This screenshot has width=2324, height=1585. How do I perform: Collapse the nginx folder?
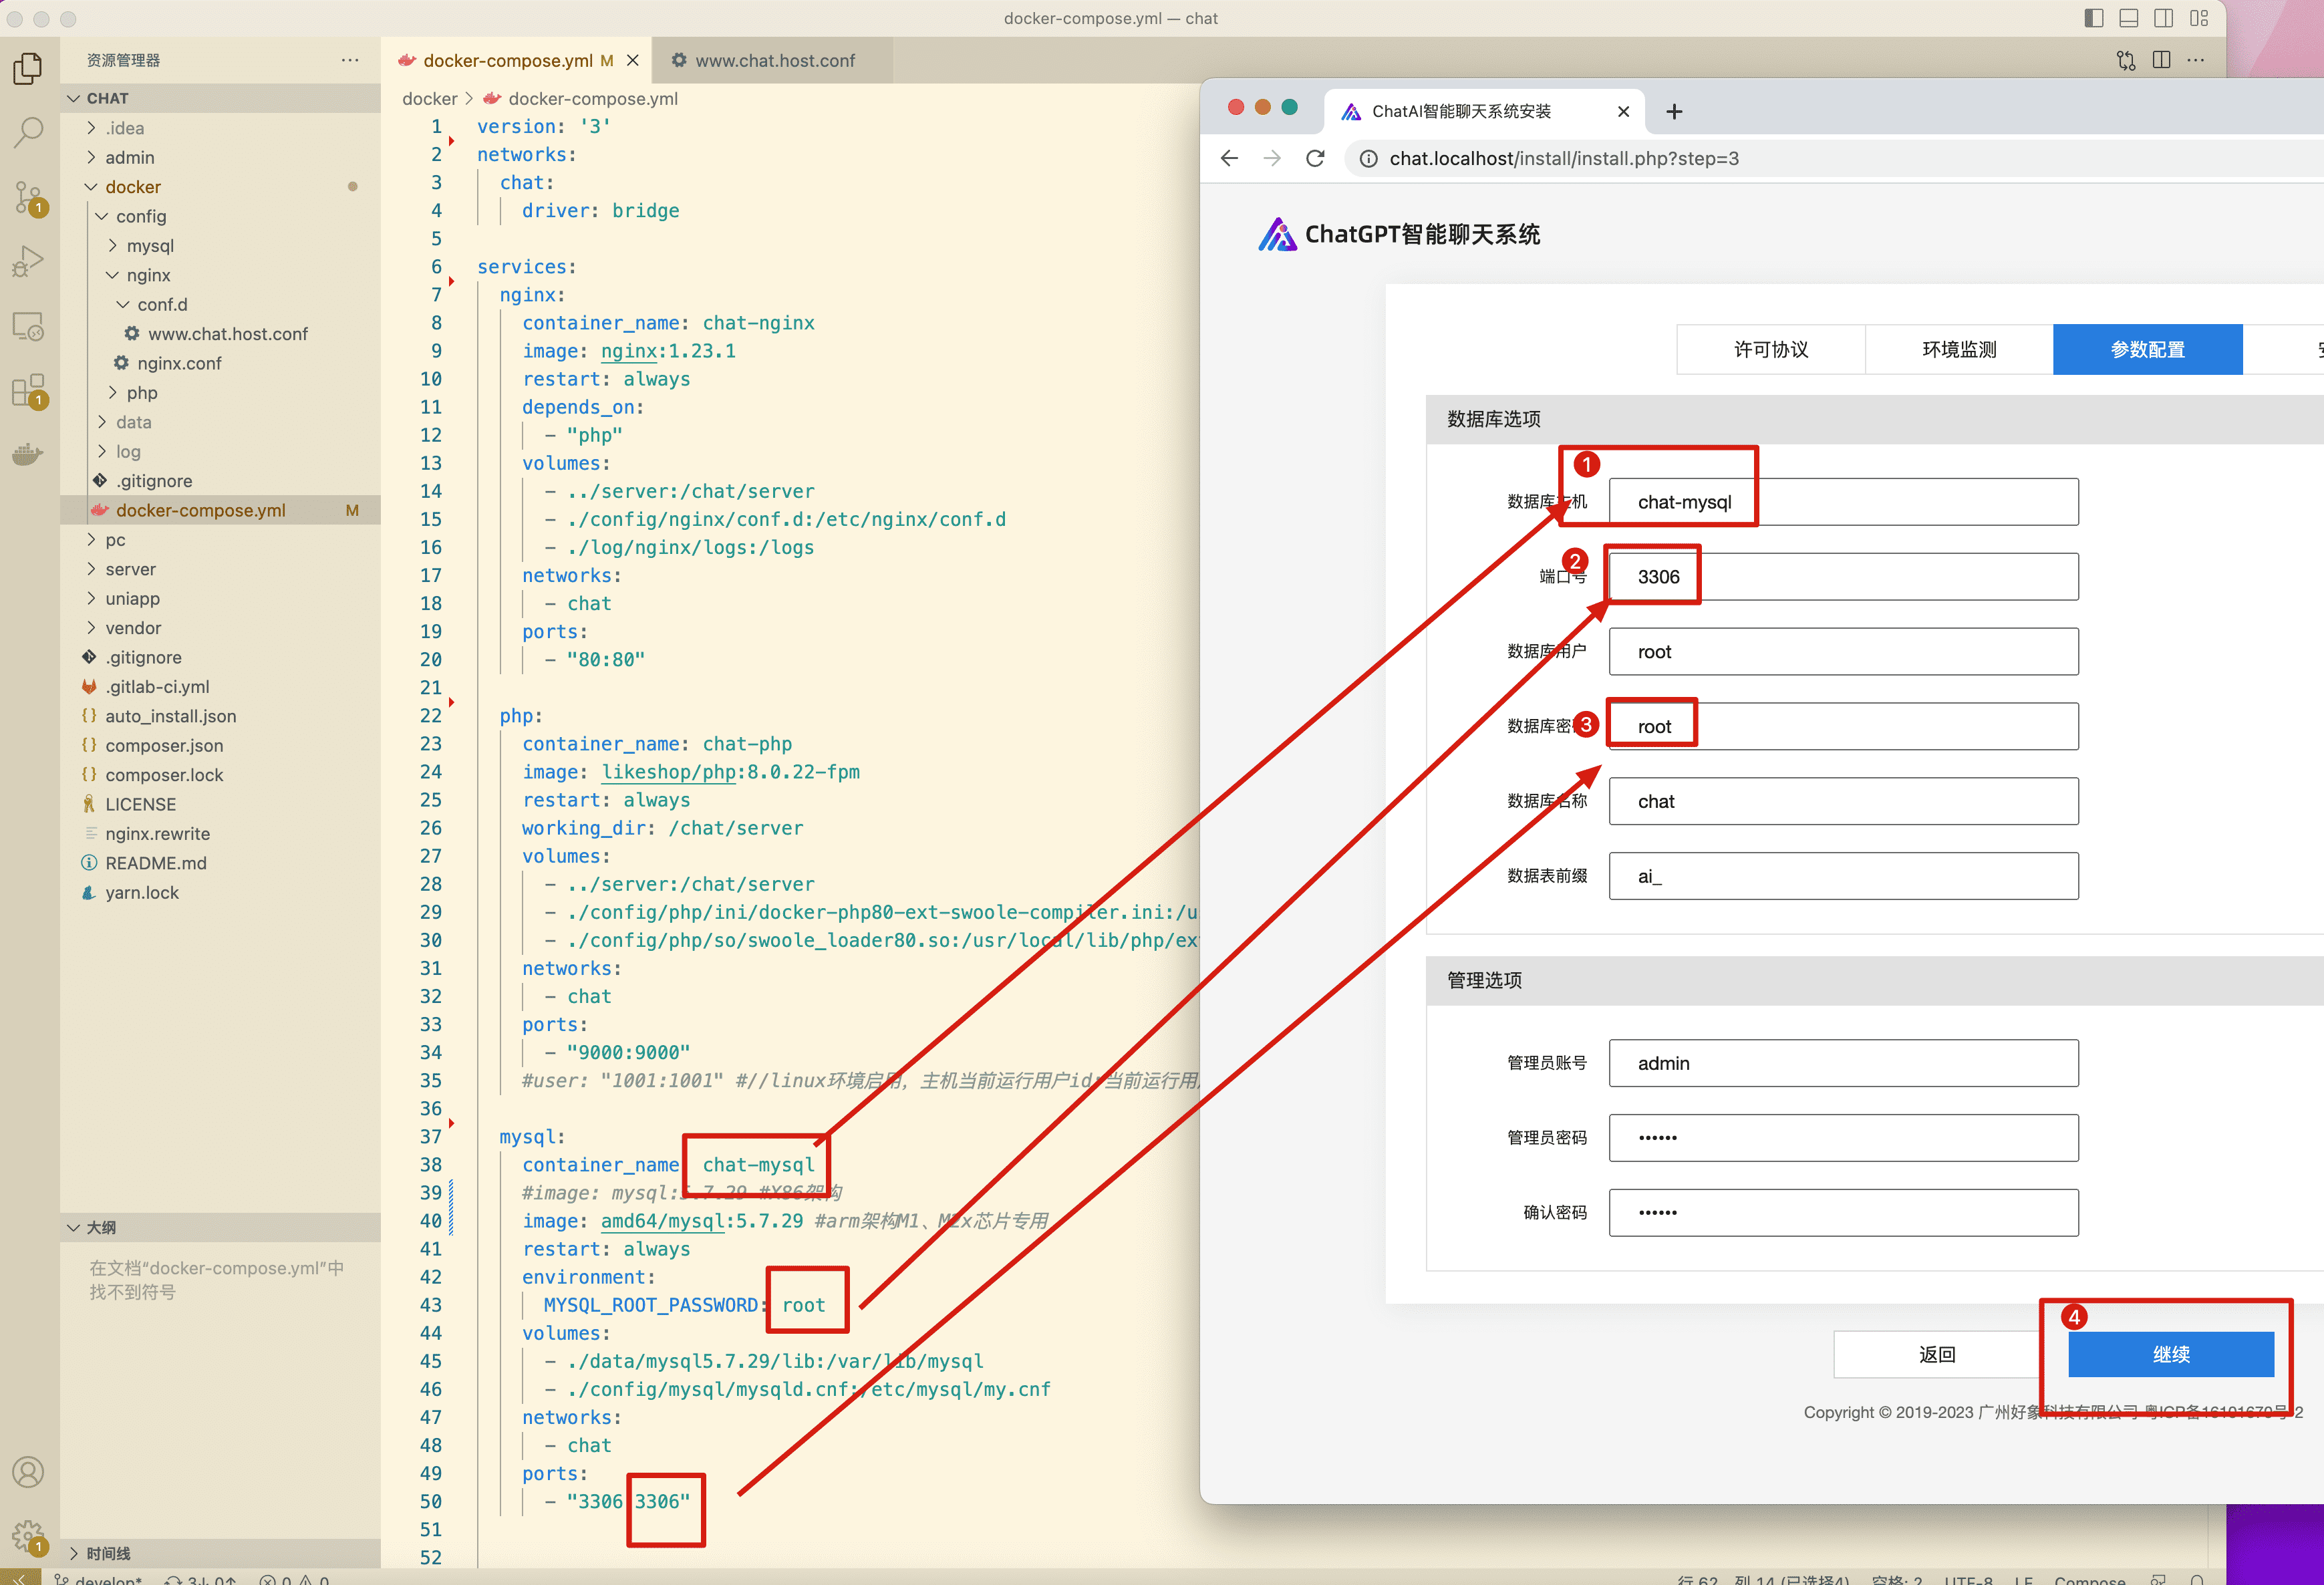(x=220, y=275)
